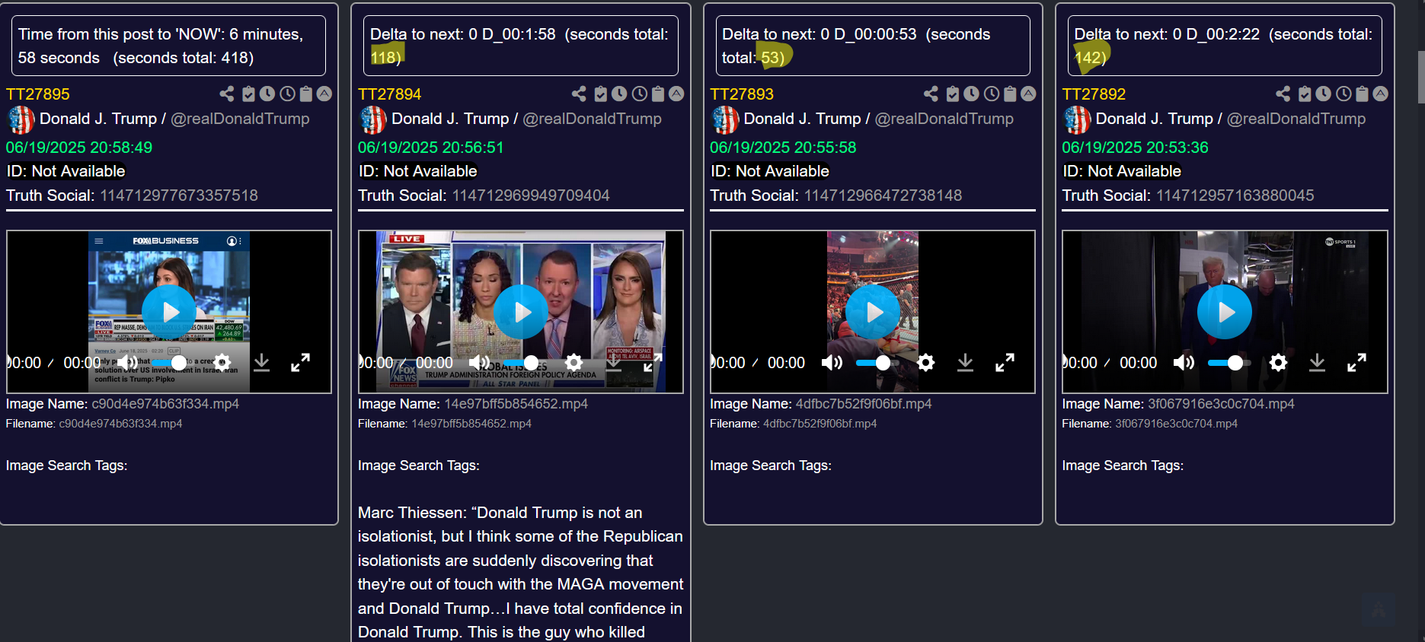The height and width of the screenshot is (642, 1425).
Task: Download video c90d4e974b63f334.mp4 from the player
Action: pos(262,362)
